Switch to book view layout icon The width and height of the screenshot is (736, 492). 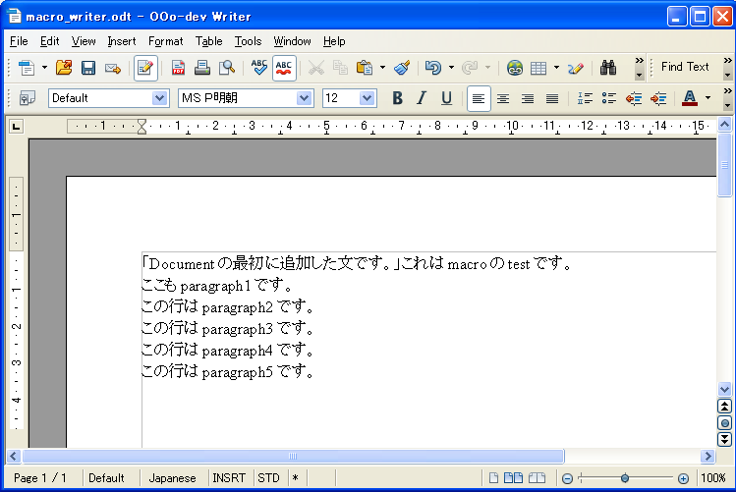pyautogui.click(x=537, y=478)
